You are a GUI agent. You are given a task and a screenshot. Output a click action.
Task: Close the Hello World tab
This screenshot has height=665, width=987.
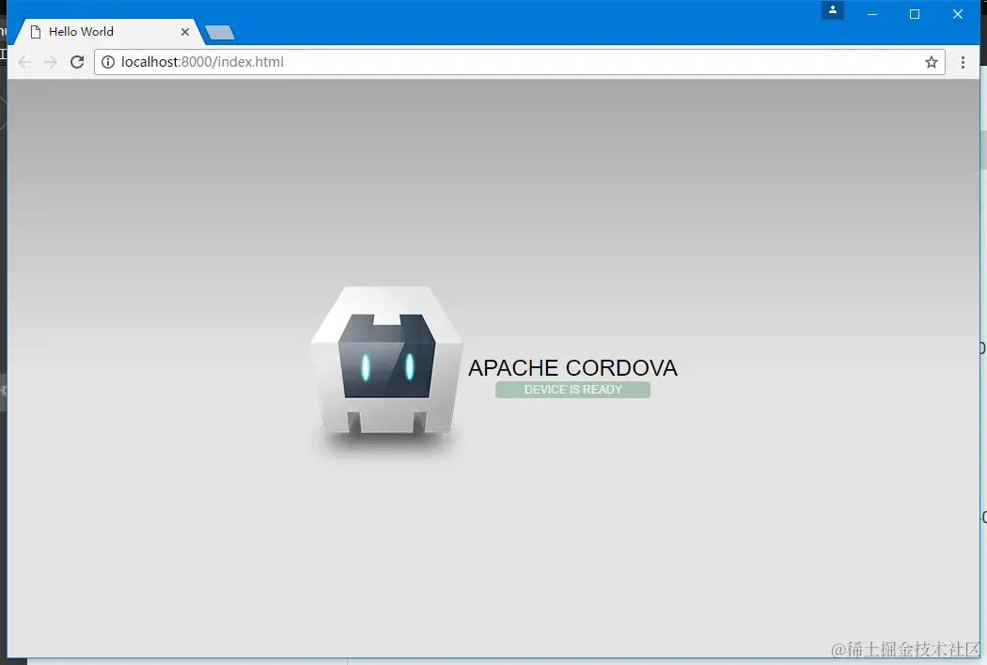click(185, 31)
